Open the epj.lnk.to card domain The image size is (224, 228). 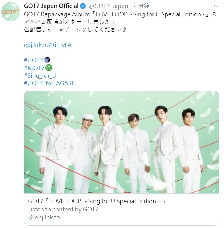[47, 218]
